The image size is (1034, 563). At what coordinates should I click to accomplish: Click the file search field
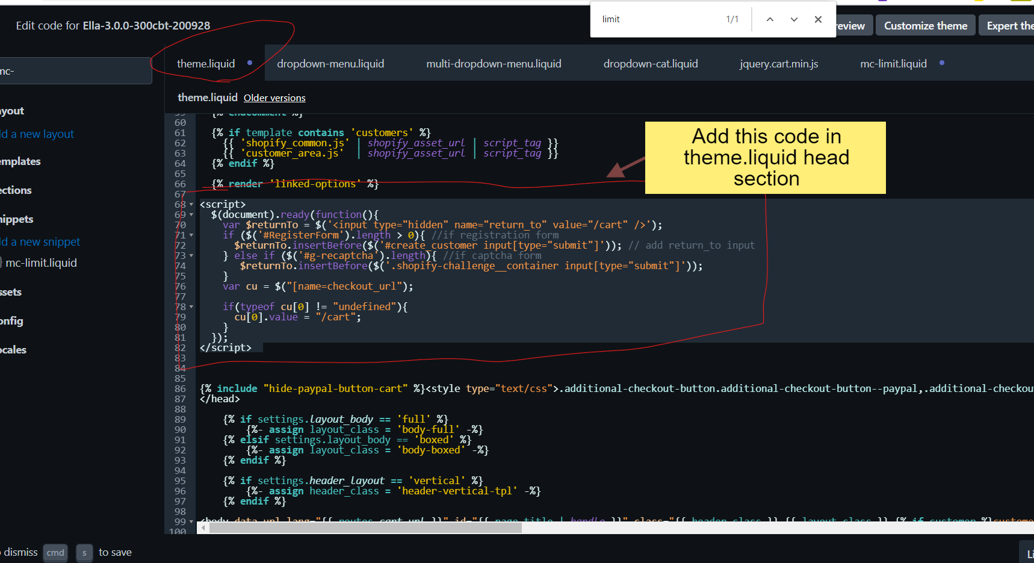click(x=75, y=71)
